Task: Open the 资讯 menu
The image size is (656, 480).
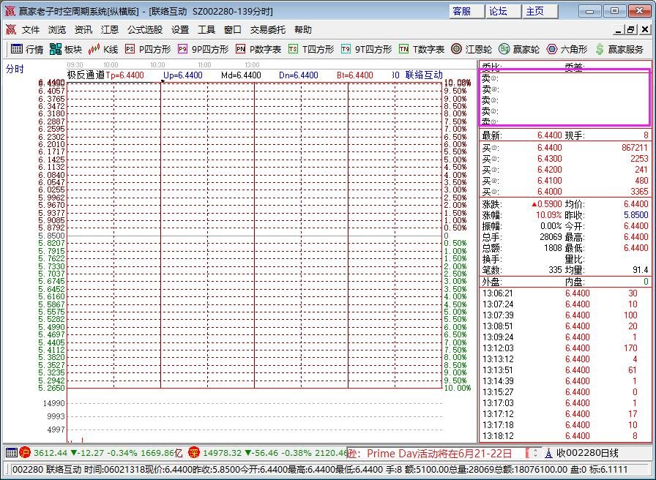Action: coord(83,30)
